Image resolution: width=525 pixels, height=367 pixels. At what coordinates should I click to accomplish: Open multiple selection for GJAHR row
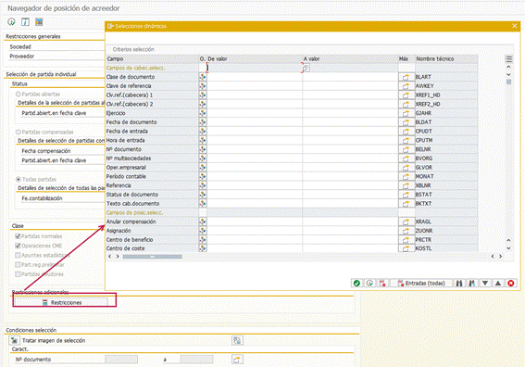406,113
